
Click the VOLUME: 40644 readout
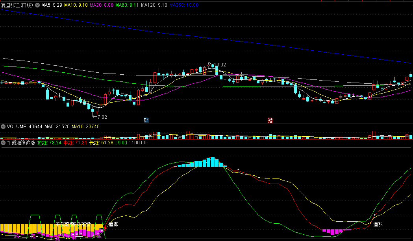24,127
